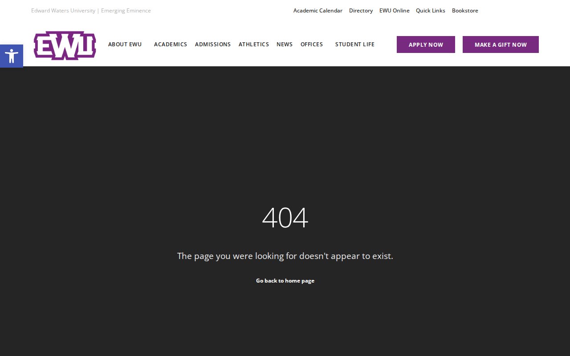The image size is (570, 356).
Task: Click the purple EWU logo
Action: pyautogui.click(x=65, y=45)
